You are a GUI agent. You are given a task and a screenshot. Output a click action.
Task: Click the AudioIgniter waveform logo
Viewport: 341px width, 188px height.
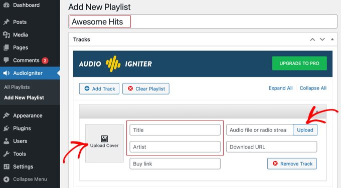click(x=113, y=64)
